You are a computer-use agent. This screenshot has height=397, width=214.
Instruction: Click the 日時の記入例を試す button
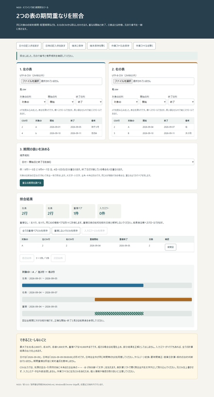coord(55,46)
